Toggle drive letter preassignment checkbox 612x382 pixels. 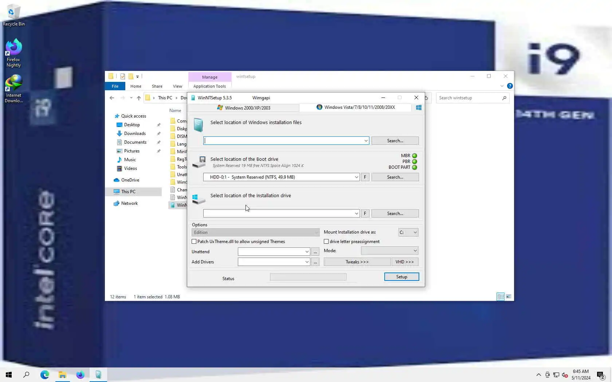click(326, 242)
